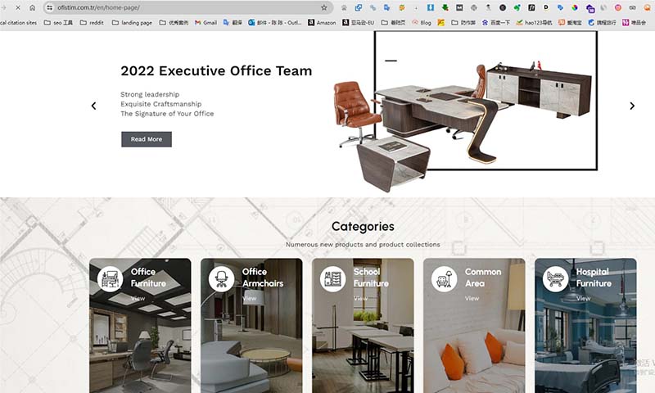Advance carousel with right arrow
This screenshot has height=393, width=655.
[632, 106]
